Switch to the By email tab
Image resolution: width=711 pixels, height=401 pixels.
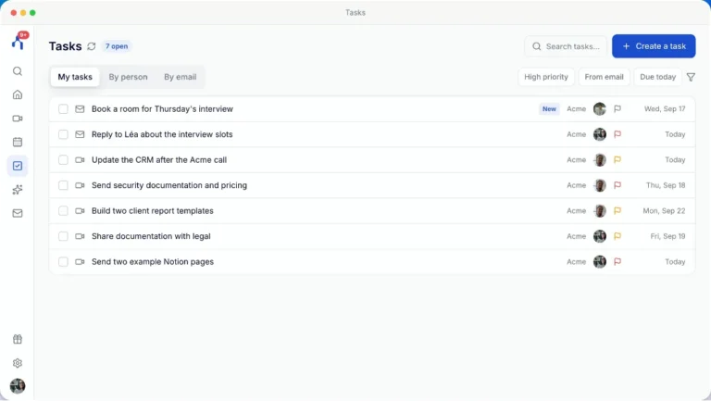click(180, 77)
